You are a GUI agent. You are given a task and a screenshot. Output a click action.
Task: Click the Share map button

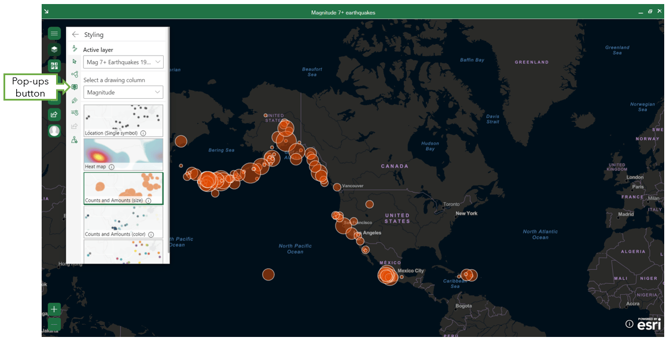54,114
